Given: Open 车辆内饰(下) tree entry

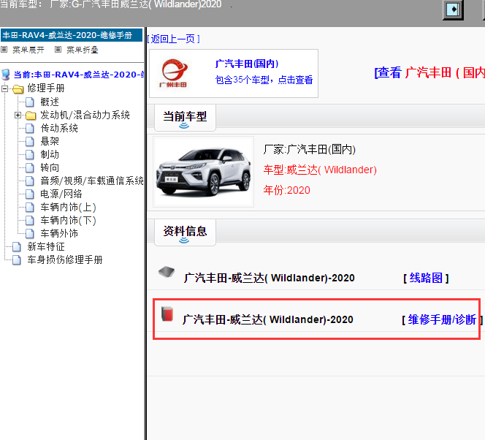Looking at the screenshot, I should pyautogui.click(x=68, y=220).
